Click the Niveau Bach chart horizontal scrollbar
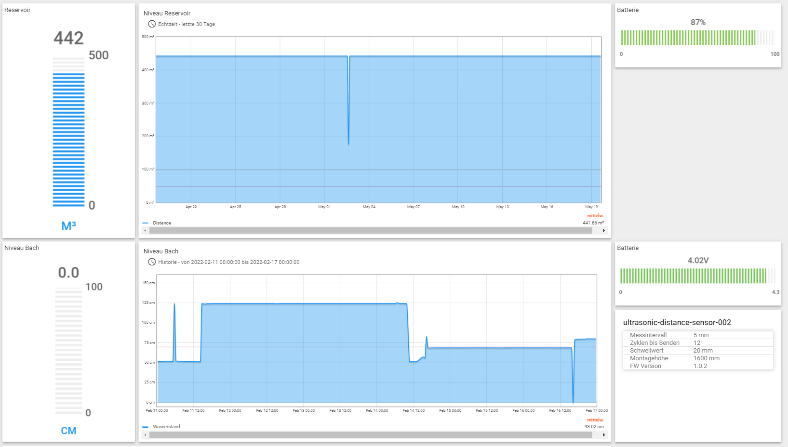This screenshot has height=447, width=788. click(370, 435)
